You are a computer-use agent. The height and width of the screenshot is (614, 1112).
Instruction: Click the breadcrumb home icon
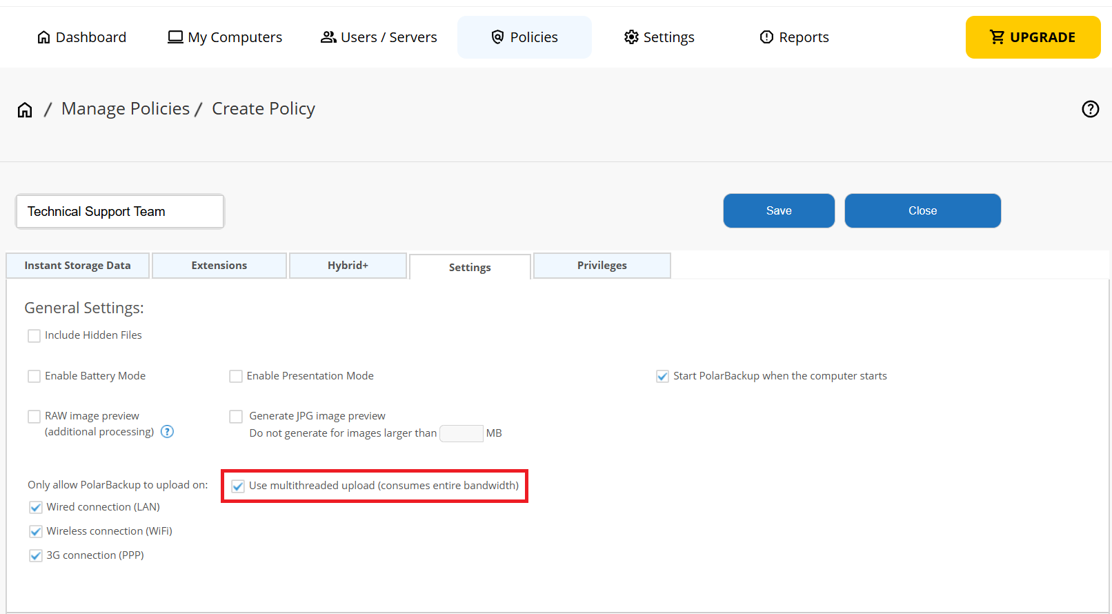(x=25, y=110)
